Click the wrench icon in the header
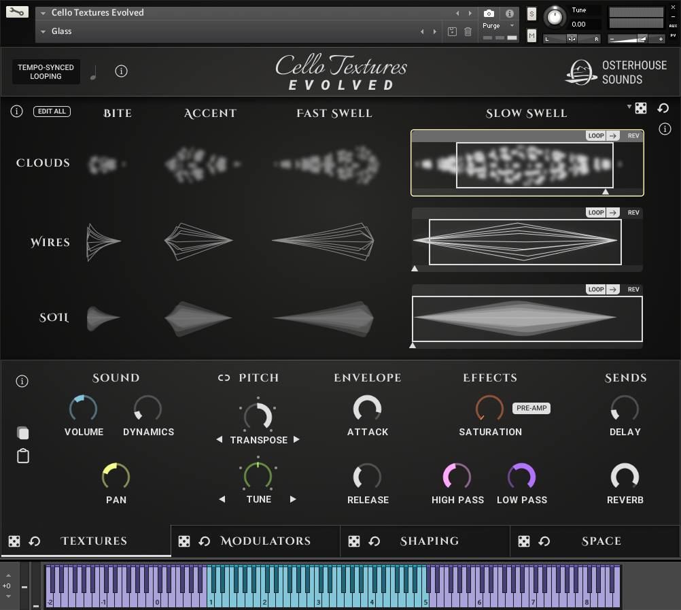The height and width of the screenshot is (610, 681). point(18,12)
